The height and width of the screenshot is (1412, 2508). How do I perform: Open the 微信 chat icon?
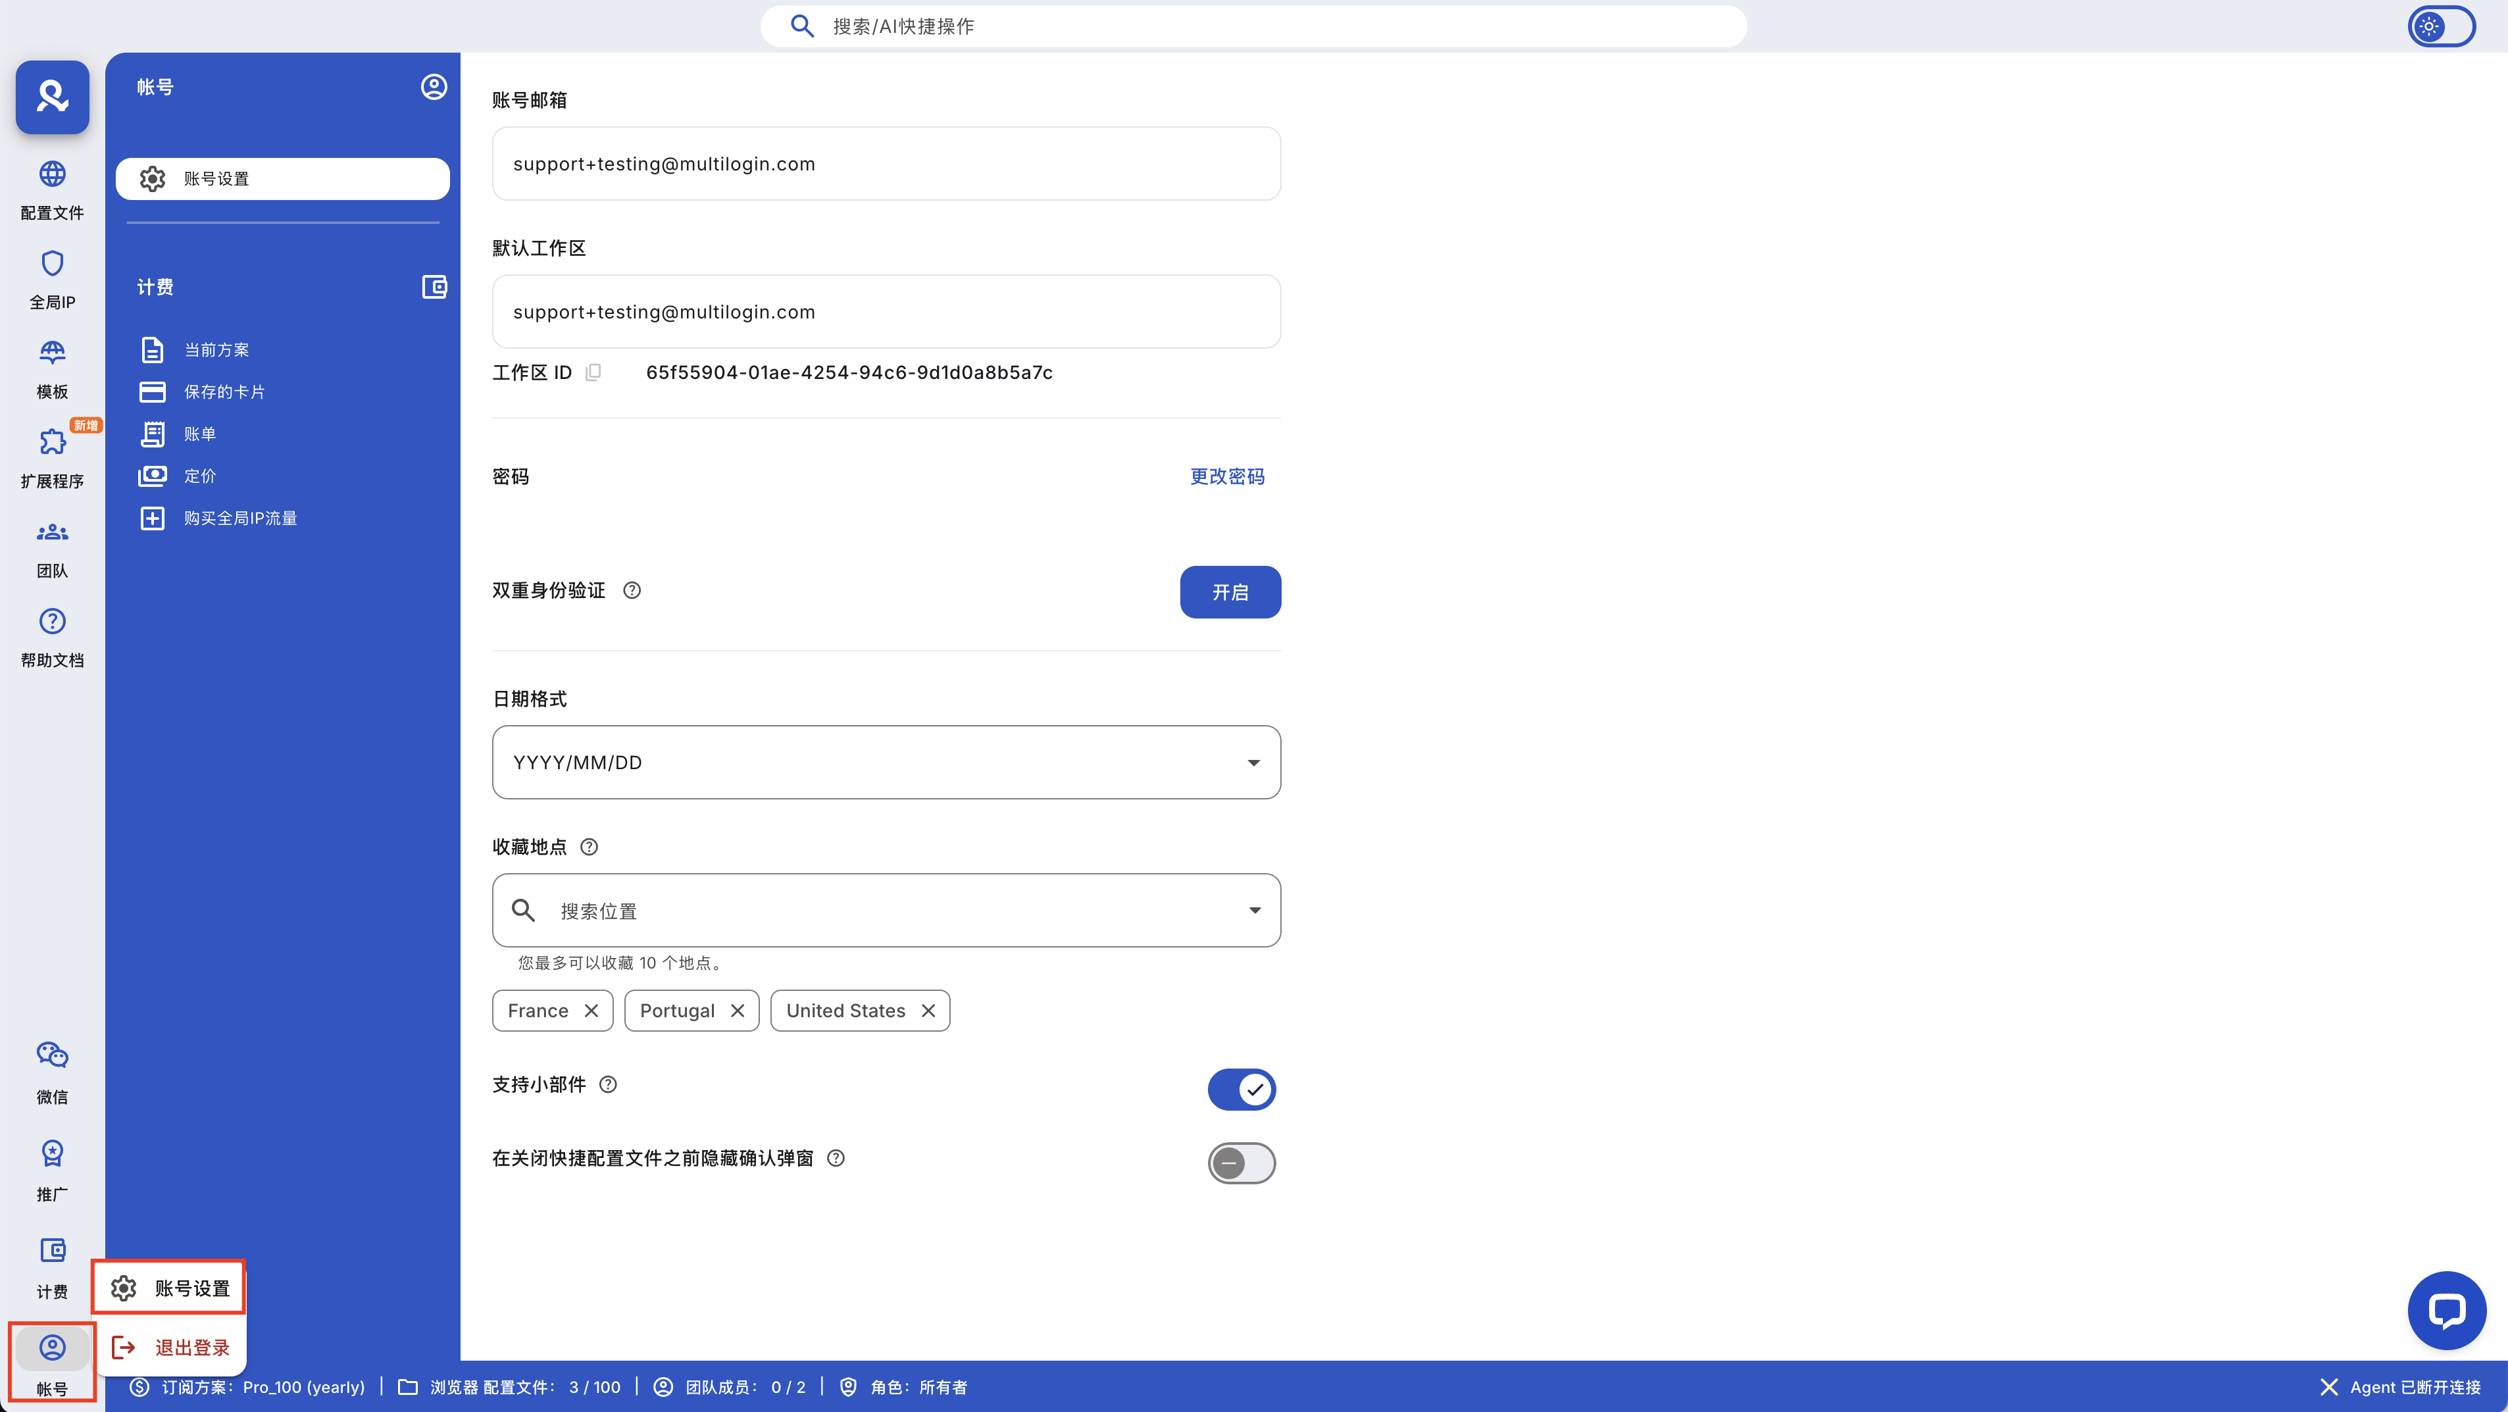tap(53, 1055)
